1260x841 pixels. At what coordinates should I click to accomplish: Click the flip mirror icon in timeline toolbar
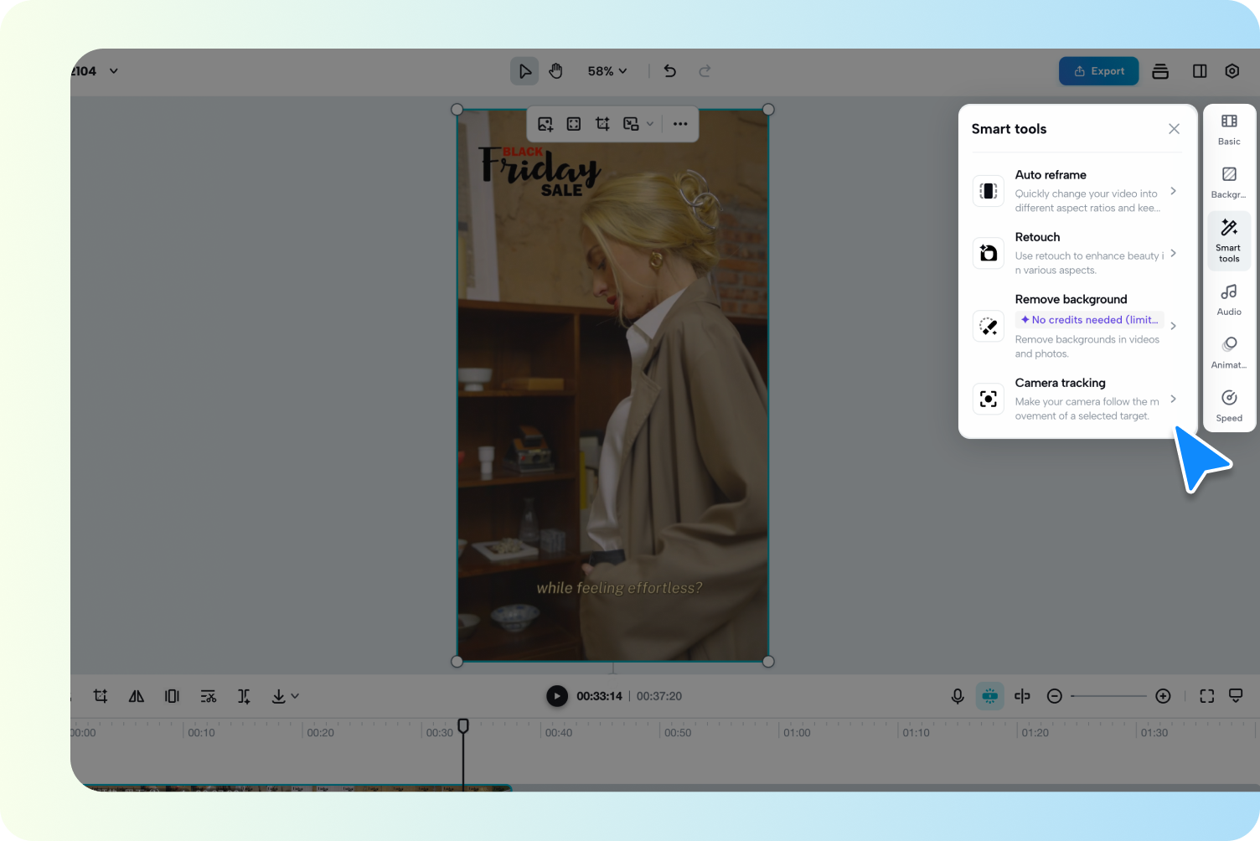[137, 696]
